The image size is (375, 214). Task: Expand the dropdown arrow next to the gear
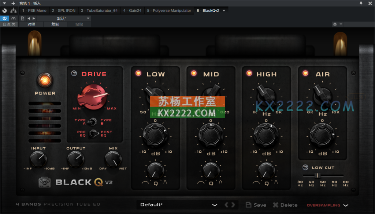341,24
